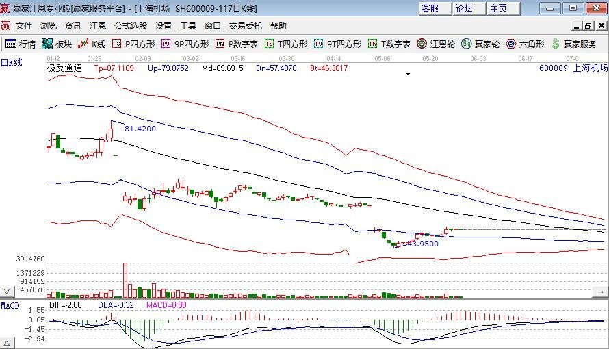The width and height of the screenshot is (609, 349).
Task: Open the P四方形 tool
Action: [133, 44]
